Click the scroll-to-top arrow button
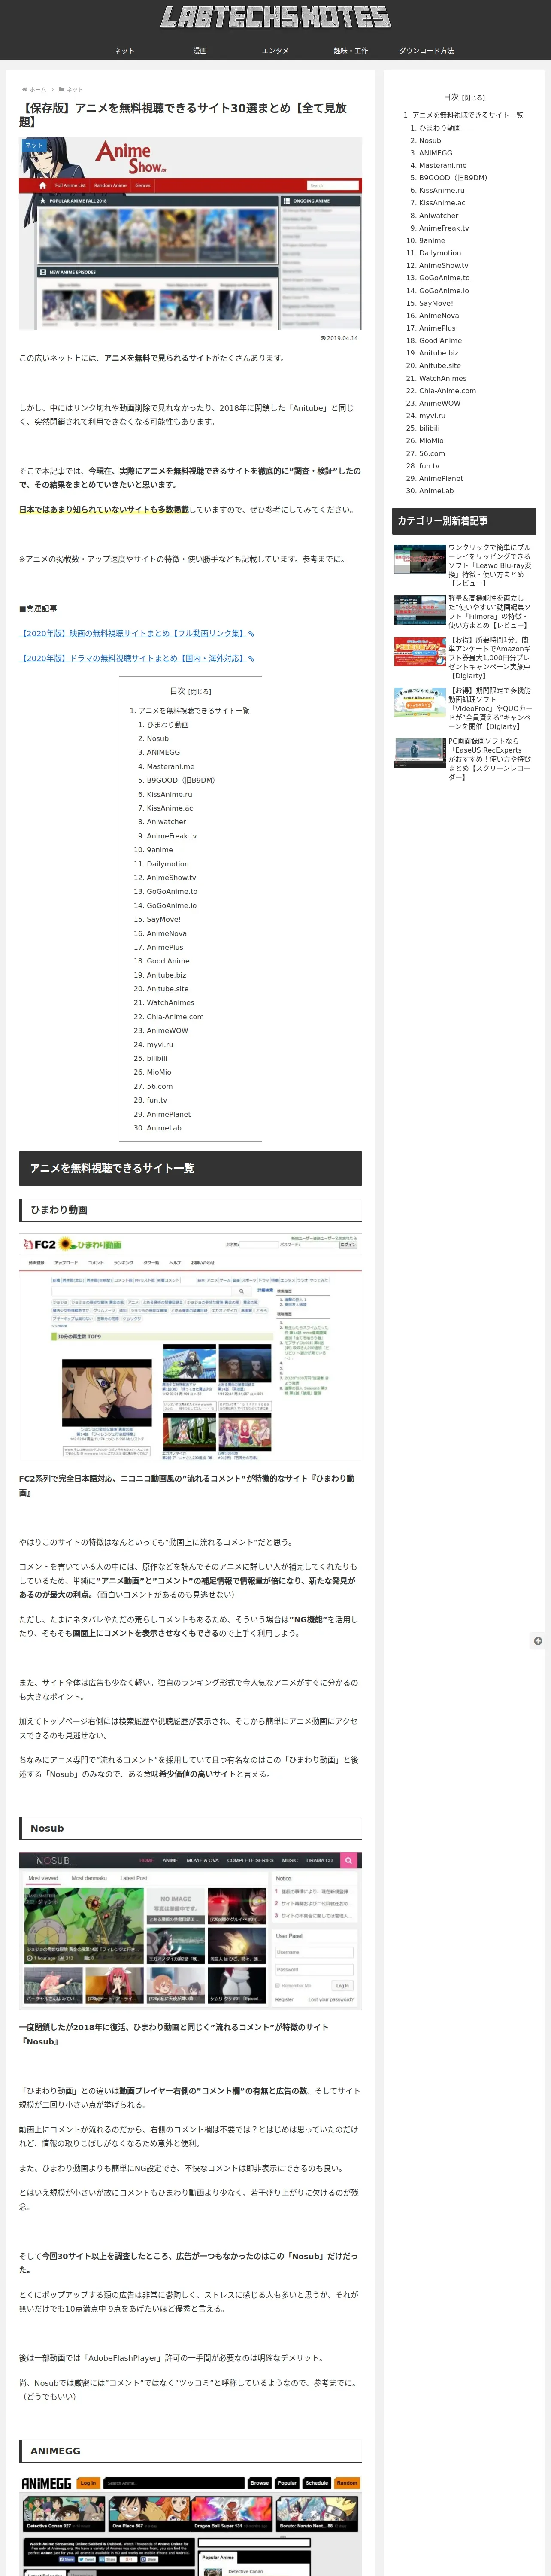Viewport: 551px width, 2576px height. 538,1641
